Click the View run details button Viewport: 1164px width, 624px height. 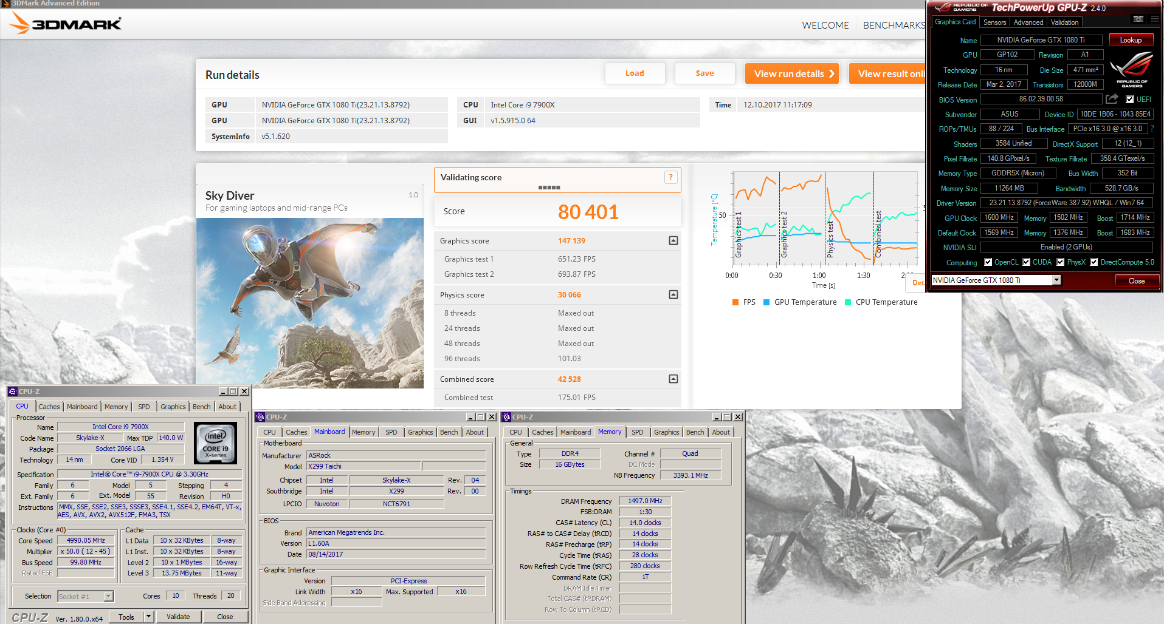792,73
